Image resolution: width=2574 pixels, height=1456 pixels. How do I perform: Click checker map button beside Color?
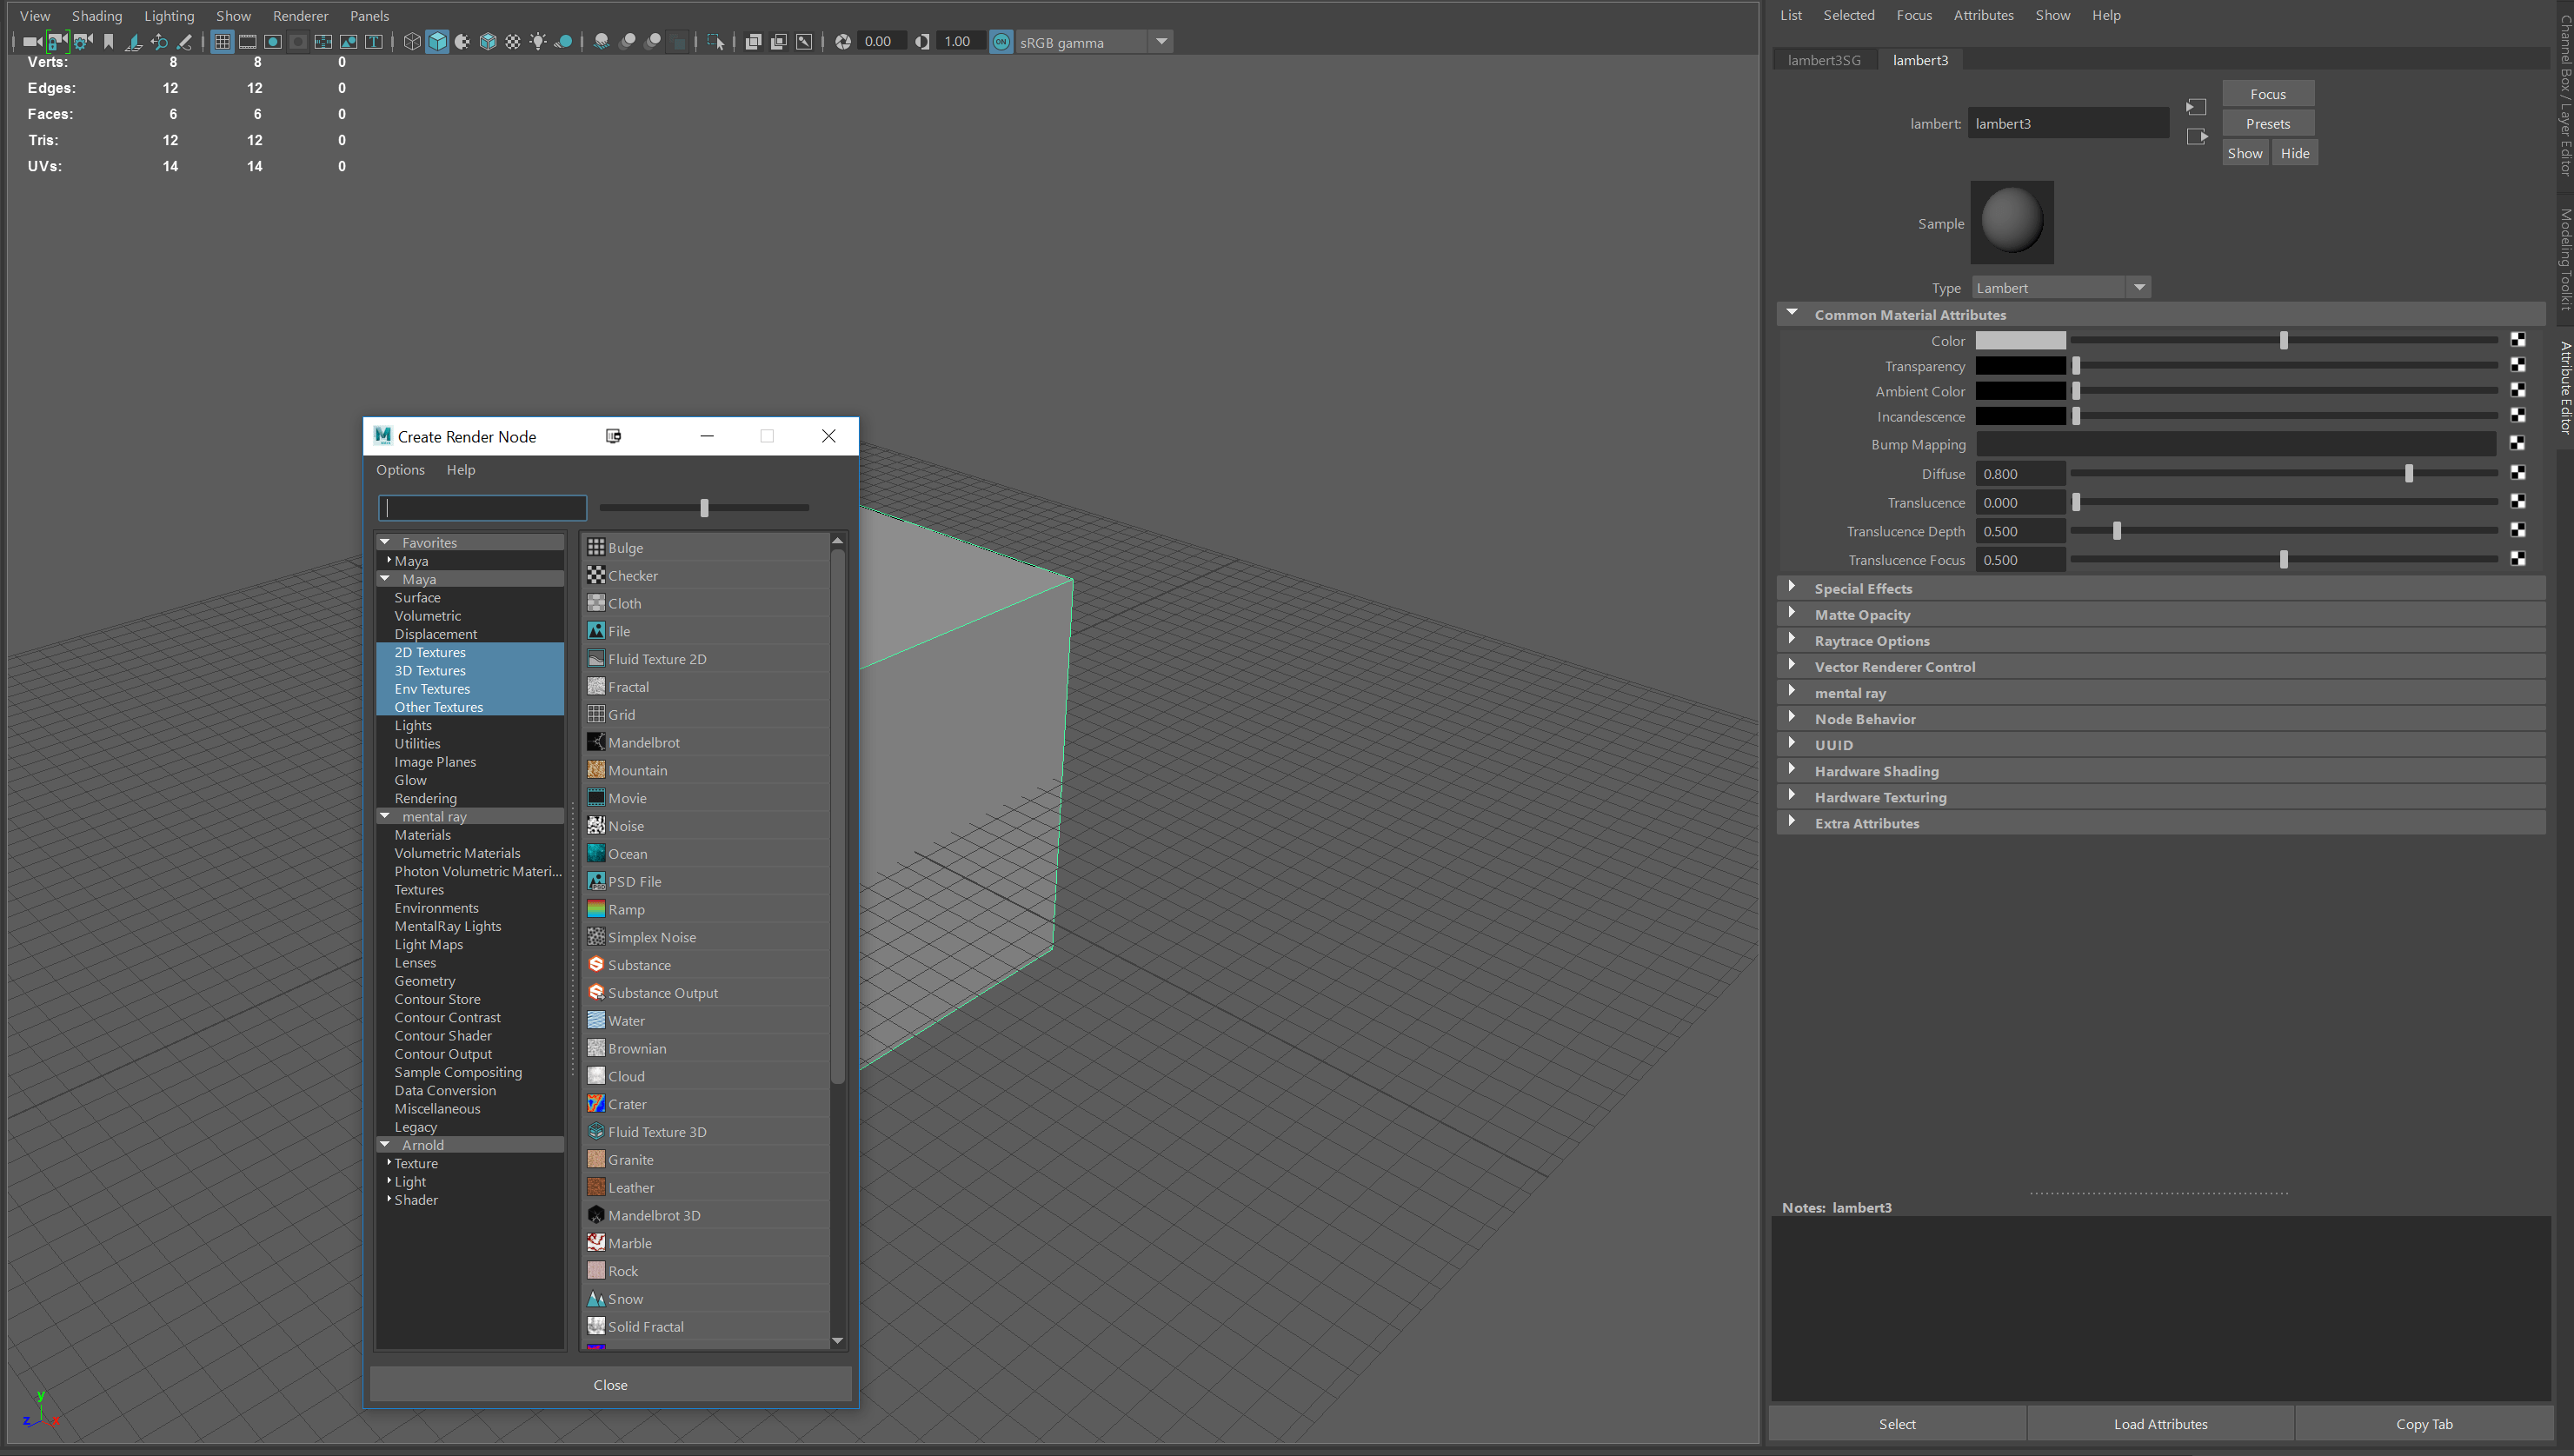(x=2517, y=341)
